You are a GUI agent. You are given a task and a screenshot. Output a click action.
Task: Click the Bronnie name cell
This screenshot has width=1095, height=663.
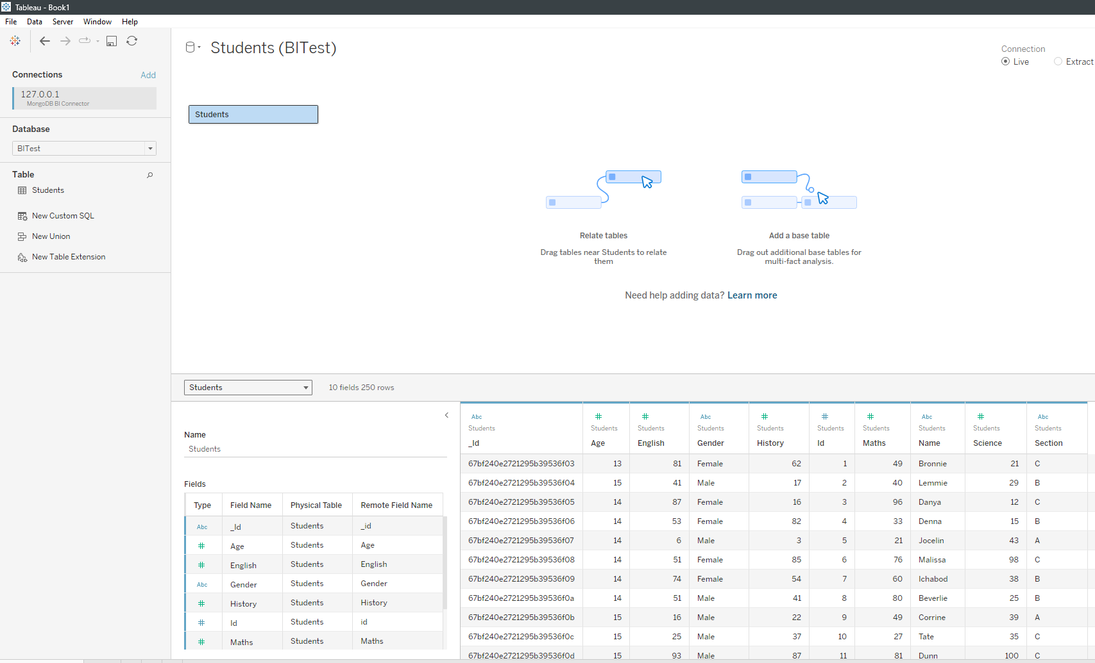937,464
